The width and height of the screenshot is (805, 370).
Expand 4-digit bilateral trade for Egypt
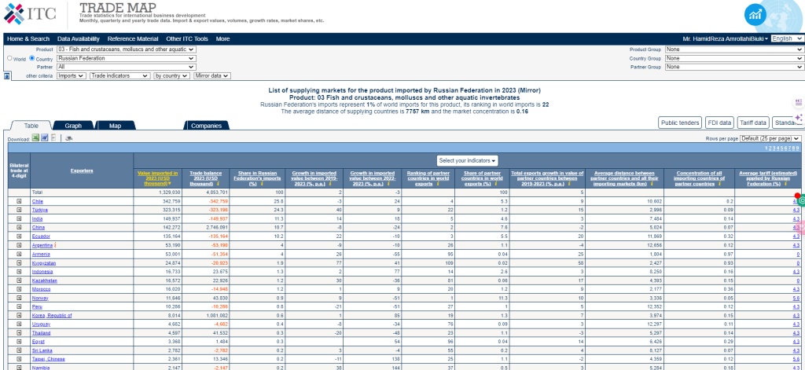click(x=19, y=341)
